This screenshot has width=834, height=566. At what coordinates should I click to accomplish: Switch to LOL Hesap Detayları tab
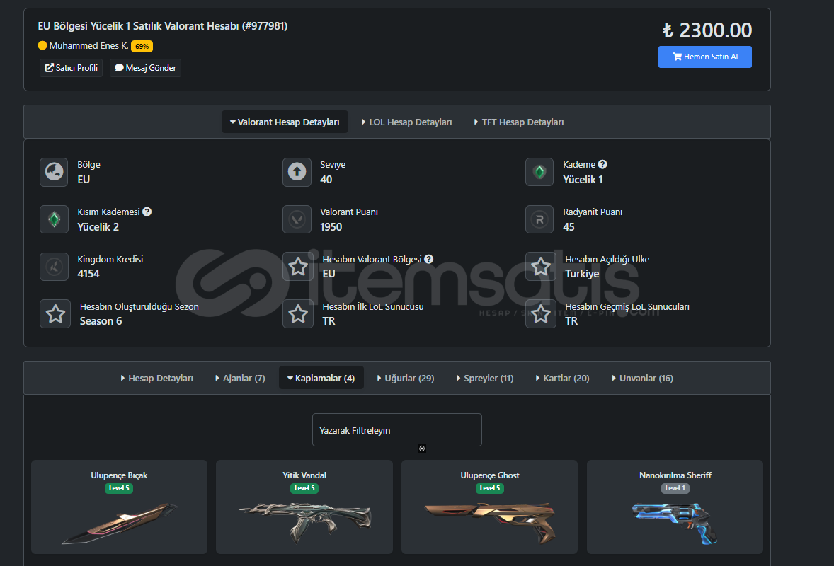click(406, 122)
